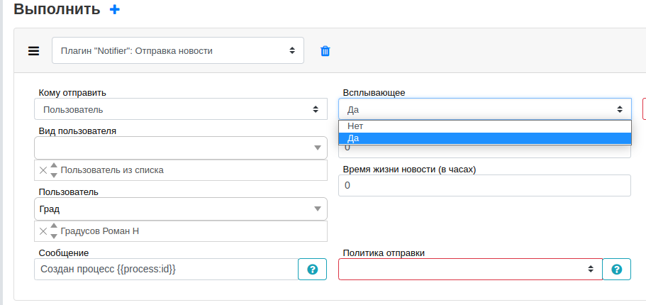Click 'Время жизни новости' input field
This screenshot has width=646, height=305.
(484, 185)
